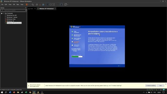Click the green message log status icon
This screenshot has width=167, height=94.
[x=164, y=90]
